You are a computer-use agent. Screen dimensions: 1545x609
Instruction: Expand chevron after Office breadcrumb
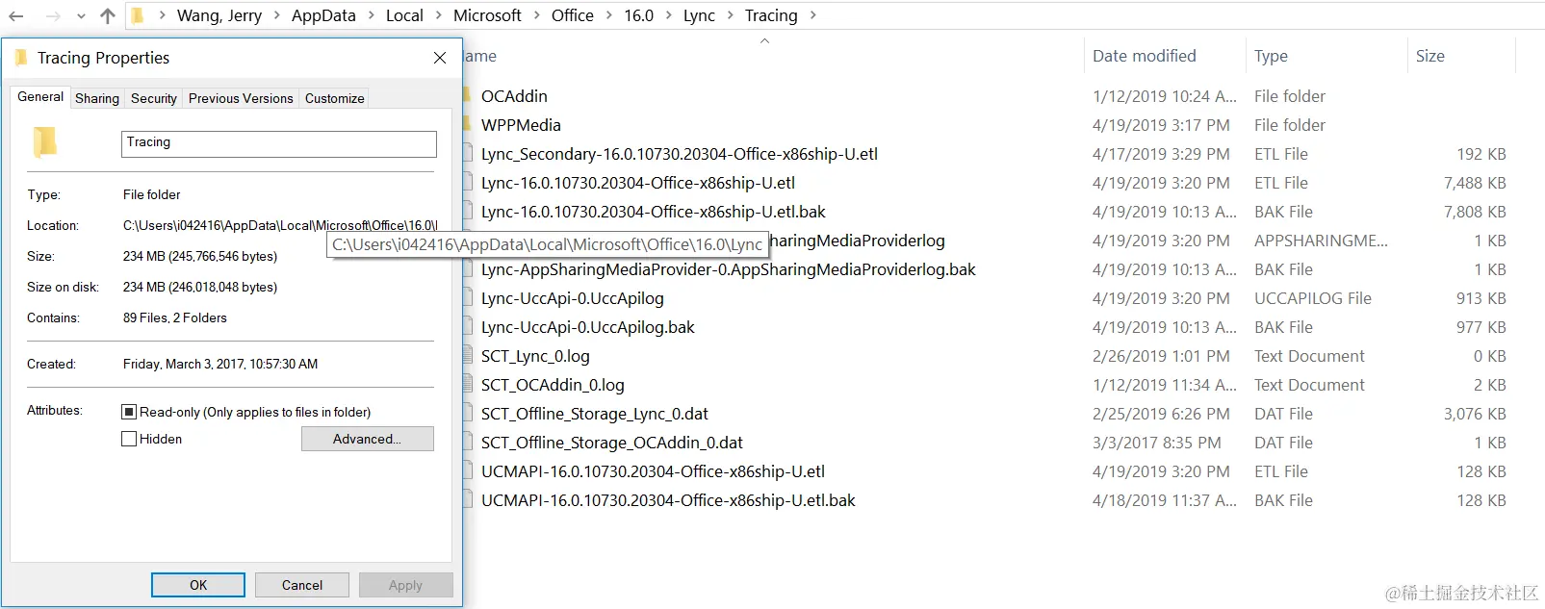tap(608, 15)
